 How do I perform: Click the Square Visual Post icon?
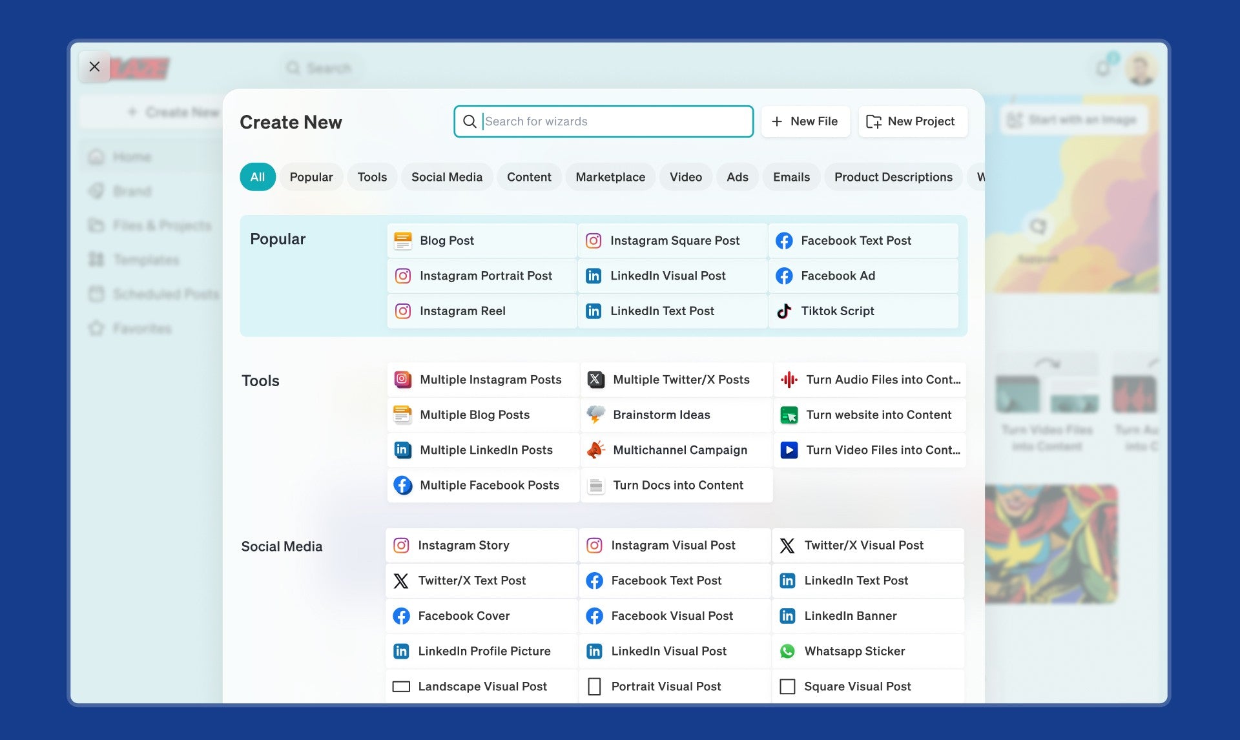[x=787, y=686]
